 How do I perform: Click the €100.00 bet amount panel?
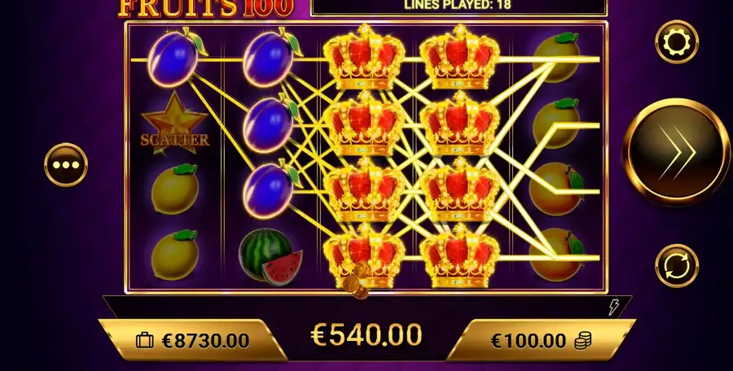pos(541,341)
